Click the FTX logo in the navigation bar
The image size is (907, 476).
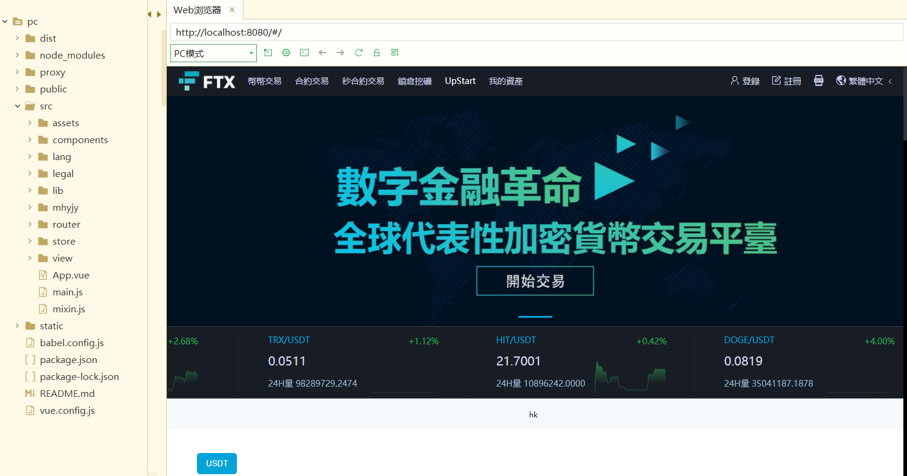[207, 80]
